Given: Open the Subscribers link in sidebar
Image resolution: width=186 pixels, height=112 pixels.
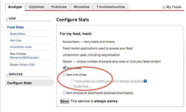Looking at the screenshot, I should 17,34.
